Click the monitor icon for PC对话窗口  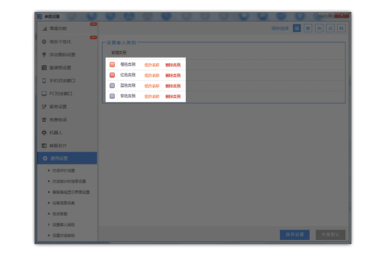point(45,93)
